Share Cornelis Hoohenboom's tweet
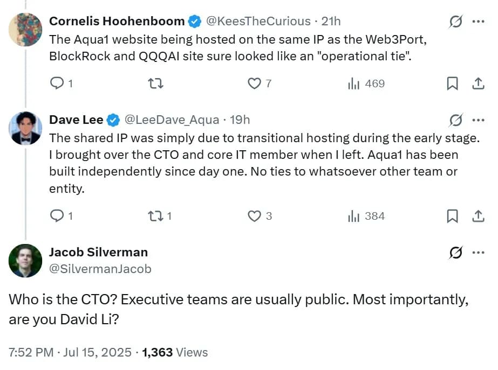 pos(477,83)
